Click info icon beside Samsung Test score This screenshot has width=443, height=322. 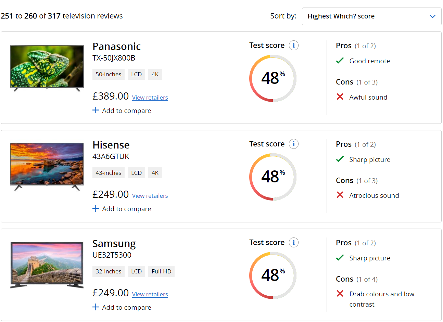coord(293,243)
